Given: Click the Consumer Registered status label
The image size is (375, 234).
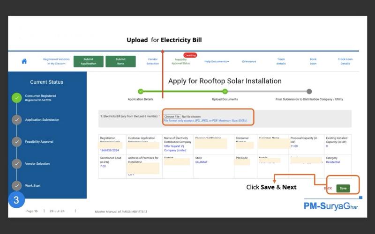Looking at the screenshot, I should tap(41, 96).
